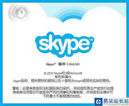Click the gray swirl animation graphic
The image size is (129, 106).
pyautogui.click(x=19, y=13)
